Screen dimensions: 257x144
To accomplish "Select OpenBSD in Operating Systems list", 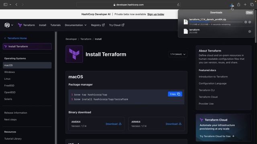I will click(10, 92).
